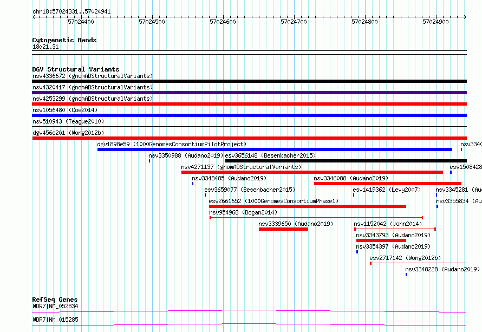Screen dimensions: 482x332
Task: Click the dgv456e201 red variant bar
Action: click(x=249, y=138)
